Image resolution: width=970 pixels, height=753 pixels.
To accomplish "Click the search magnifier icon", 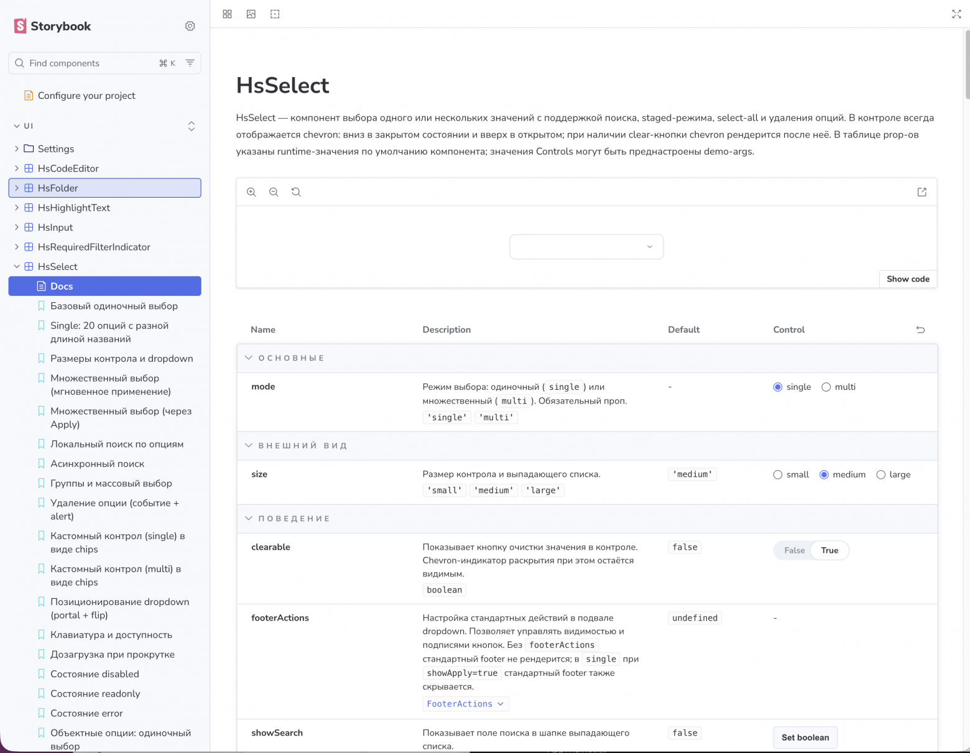I will point(20,63).
